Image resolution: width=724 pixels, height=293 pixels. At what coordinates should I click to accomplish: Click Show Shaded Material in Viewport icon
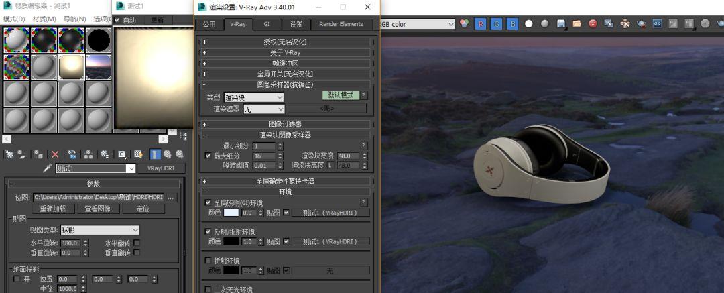pyautogui.click(x=138, y=154)
